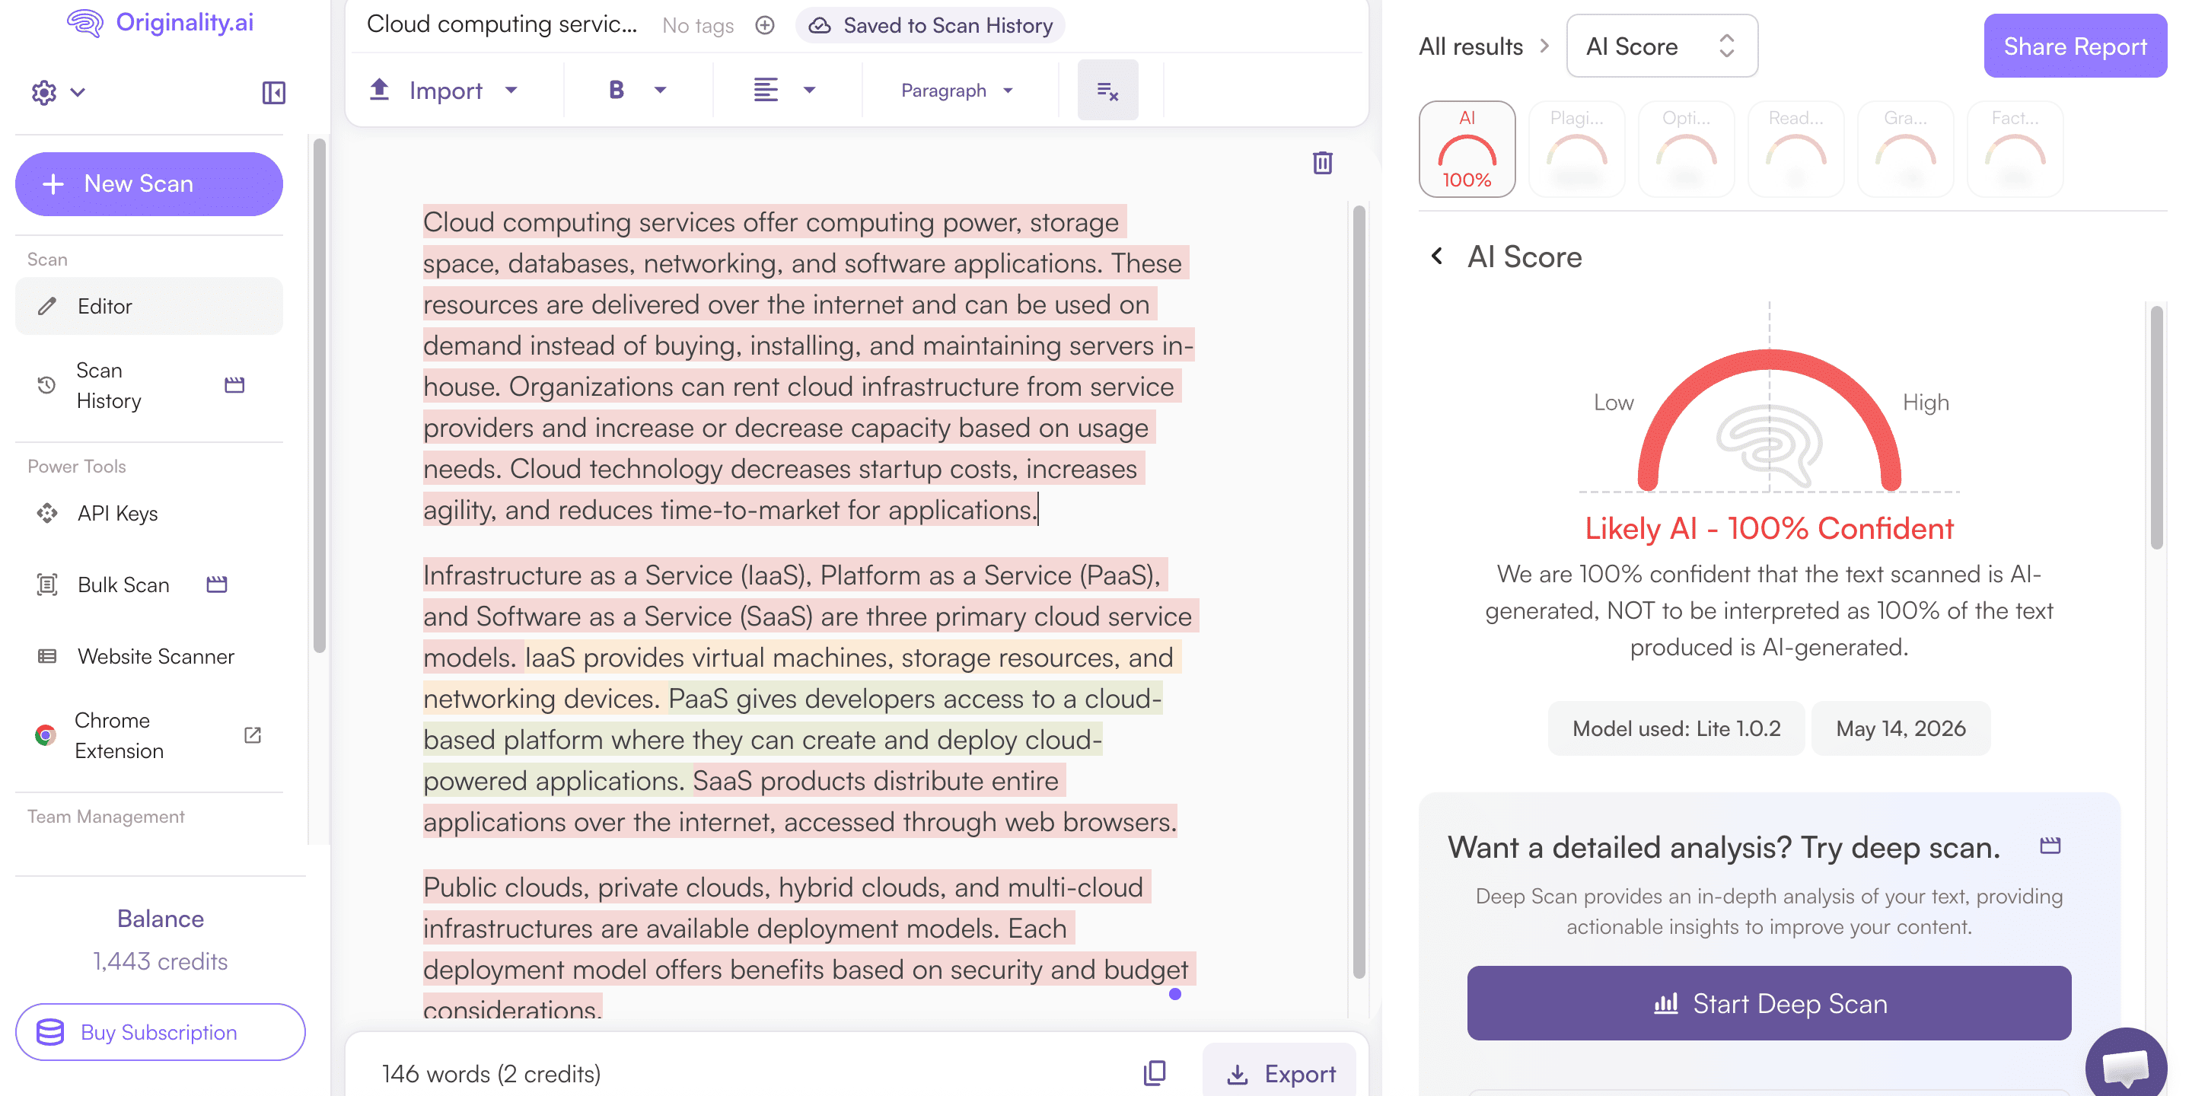Select the Readability score tab

tap(1795, 148)
